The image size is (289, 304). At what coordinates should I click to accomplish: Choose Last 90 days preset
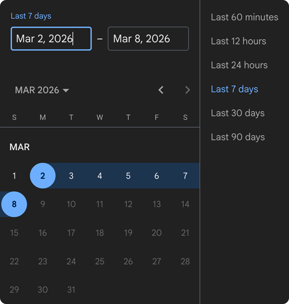[238, 137]
